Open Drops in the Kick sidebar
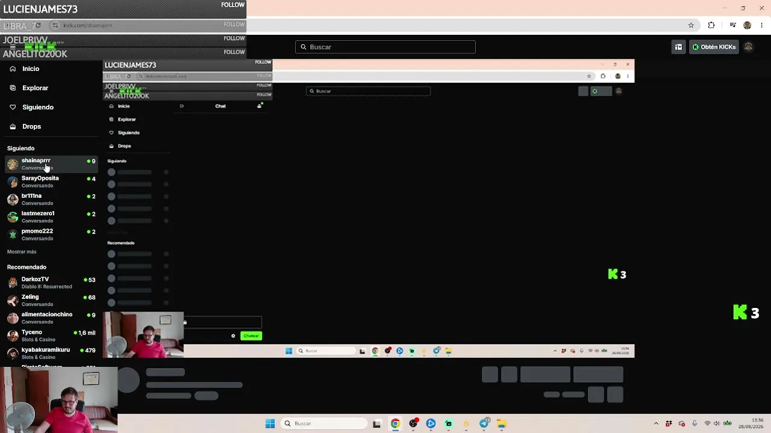 [x=31, y=126]
